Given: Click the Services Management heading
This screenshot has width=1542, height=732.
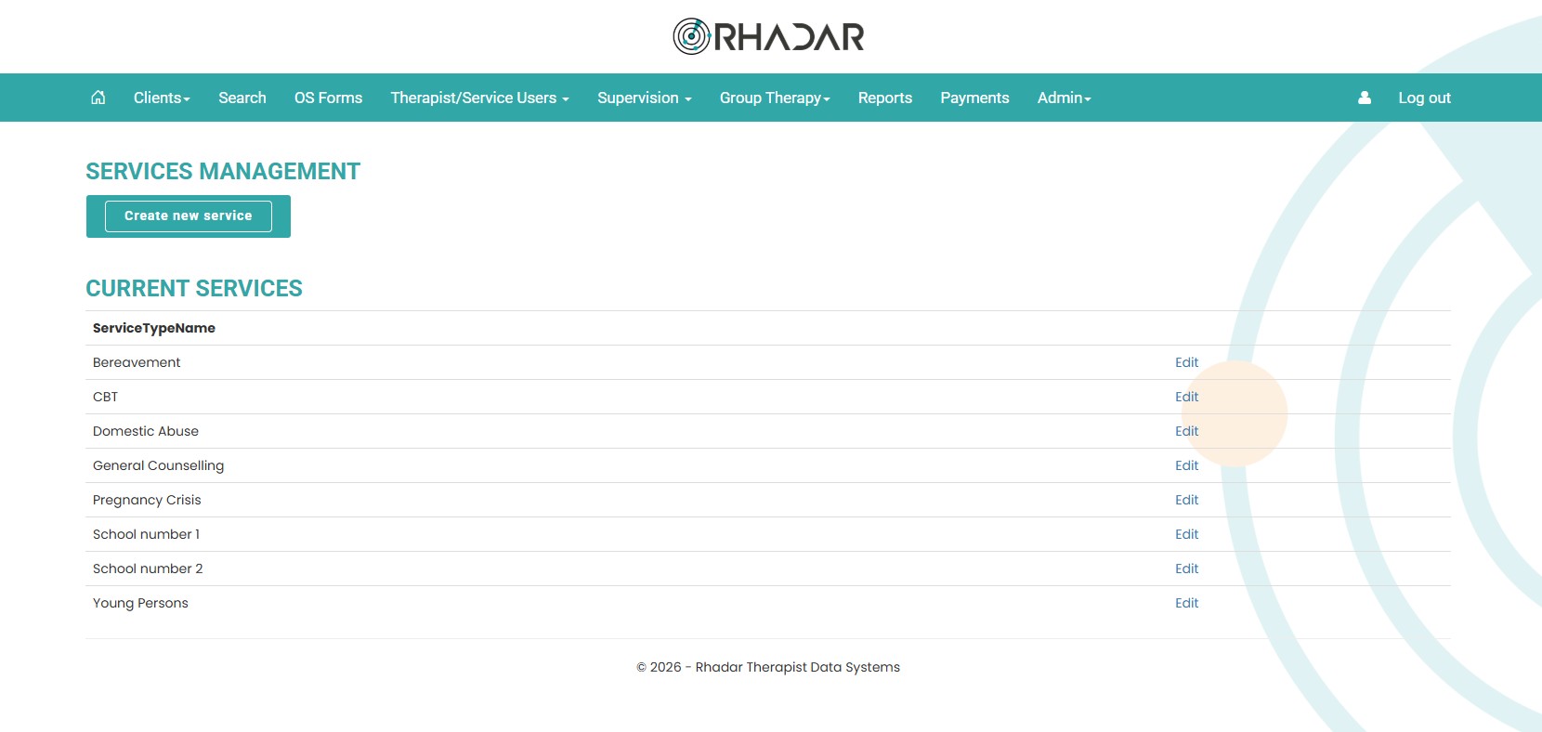Looking at the screenshot, I should (x=223, y=172).
